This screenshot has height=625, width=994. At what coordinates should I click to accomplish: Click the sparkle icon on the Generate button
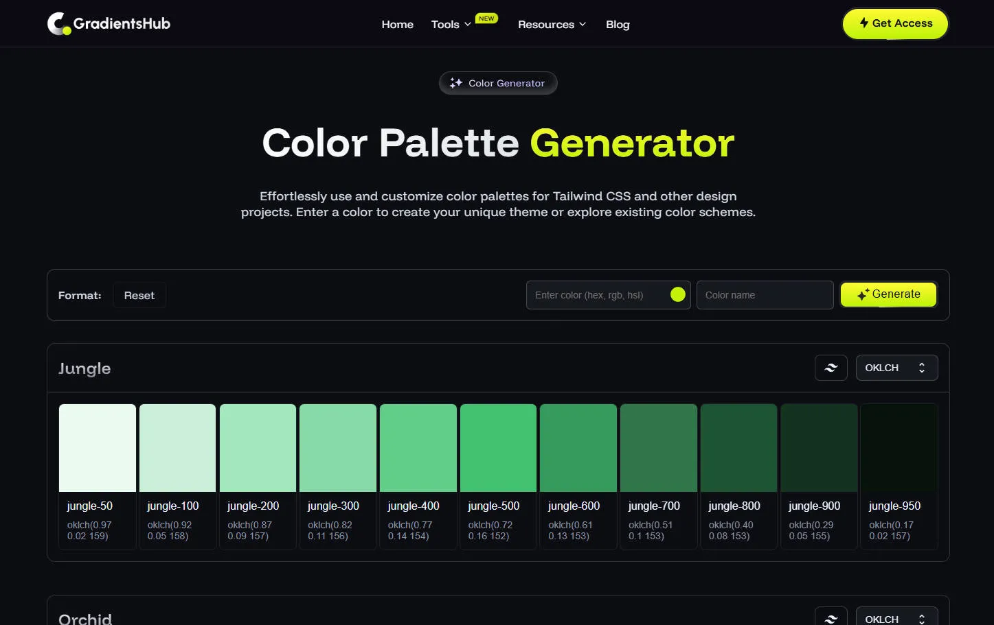pyautogui.click(x=863, y=294)
